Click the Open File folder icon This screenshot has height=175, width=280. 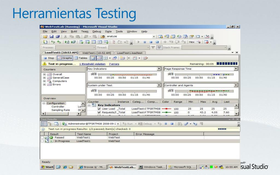click(x=45, y=36)
